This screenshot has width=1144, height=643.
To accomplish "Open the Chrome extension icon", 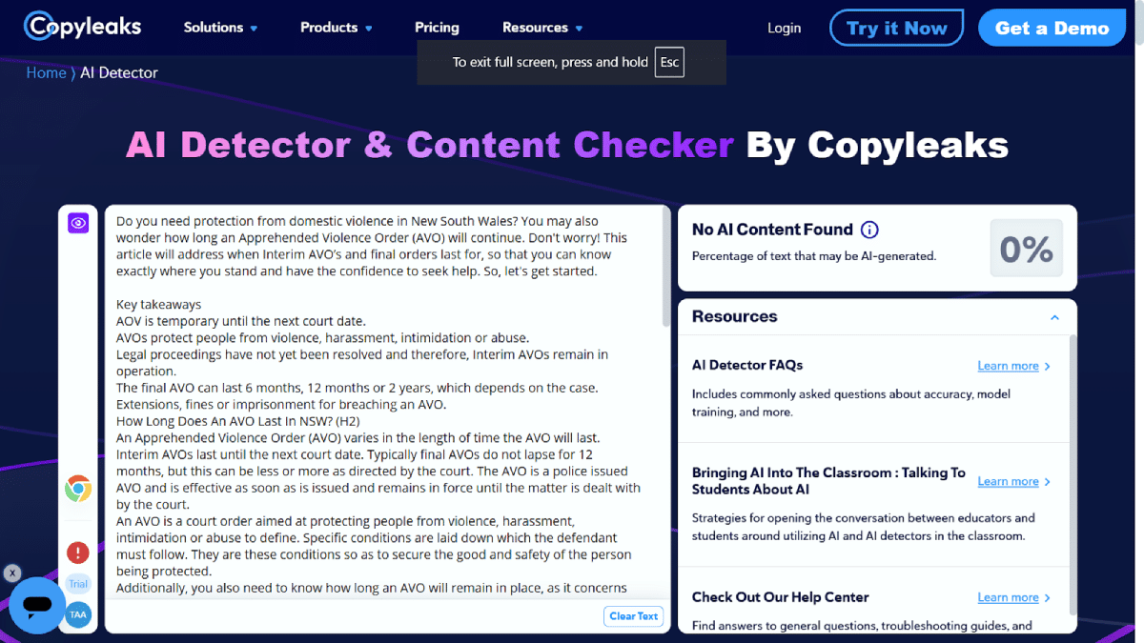I will click(78, 490).
